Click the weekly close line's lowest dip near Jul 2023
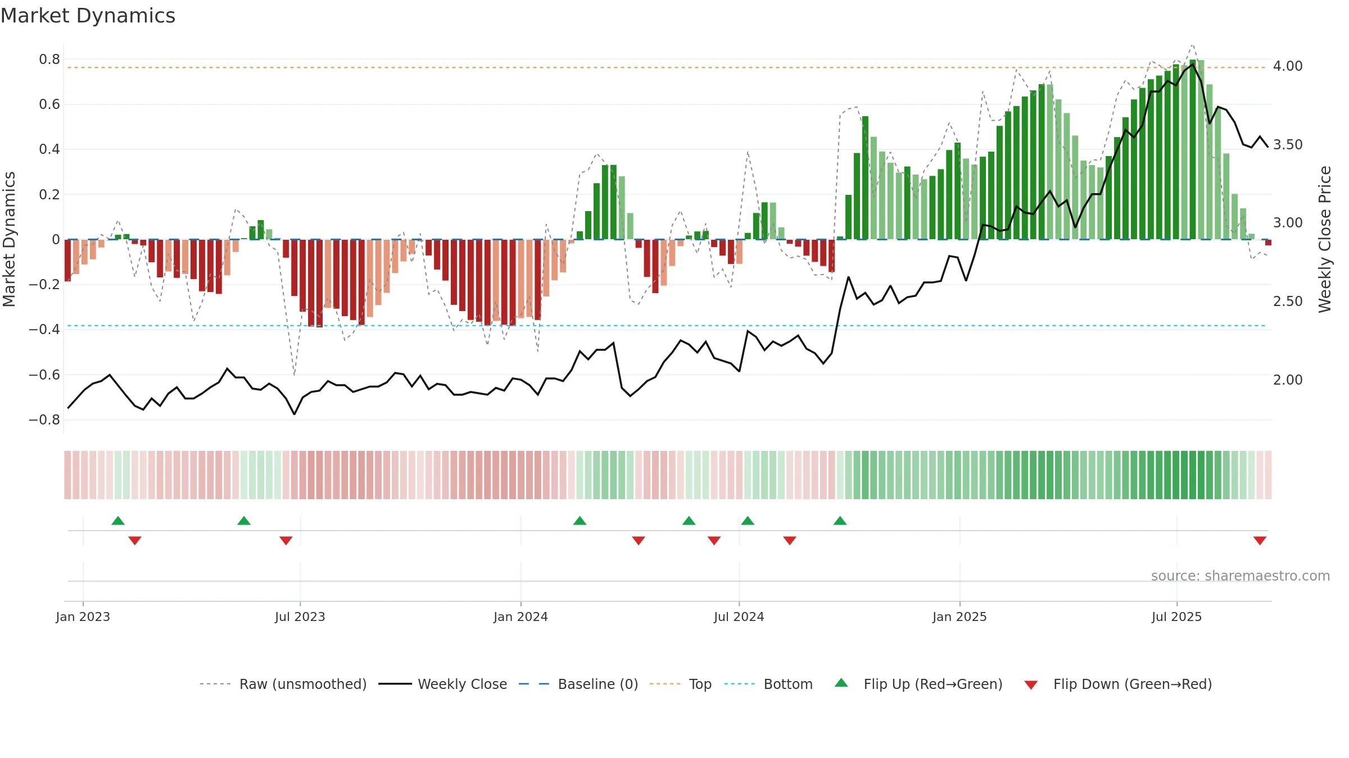Image resolution: width=1349 pixels, height=758 pixels. tap(295, 414)
